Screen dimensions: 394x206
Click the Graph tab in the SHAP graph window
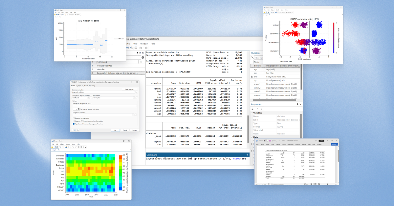[x=266, y=15]
